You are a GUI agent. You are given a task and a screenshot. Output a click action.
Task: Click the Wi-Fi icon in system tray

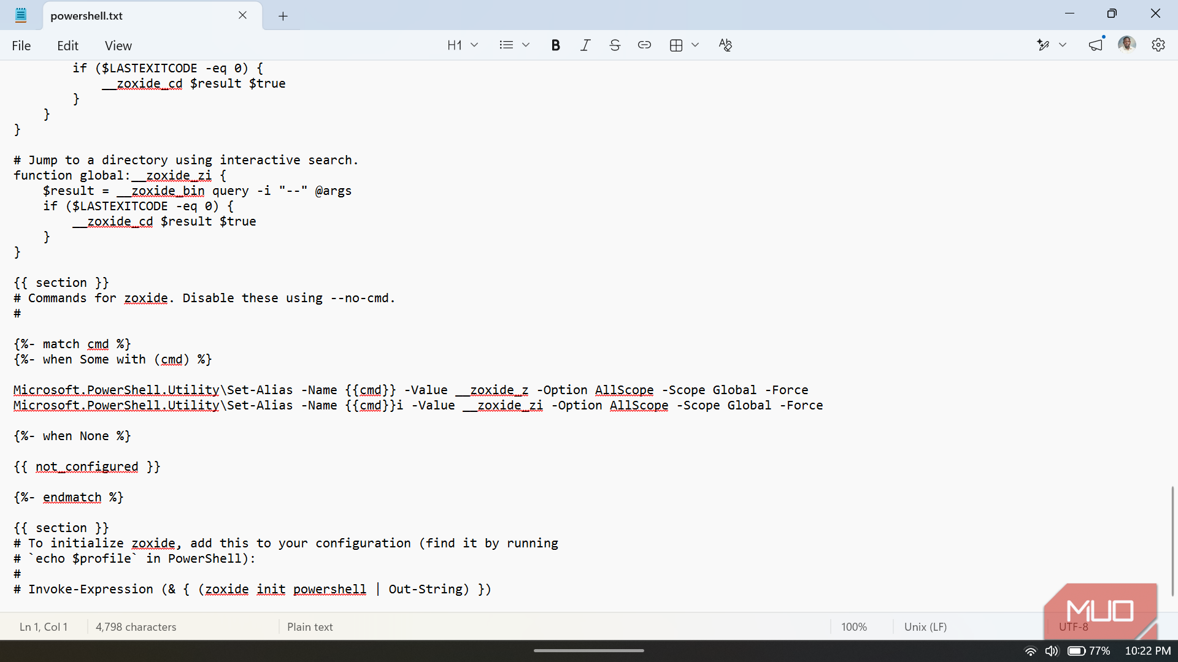1031,651
